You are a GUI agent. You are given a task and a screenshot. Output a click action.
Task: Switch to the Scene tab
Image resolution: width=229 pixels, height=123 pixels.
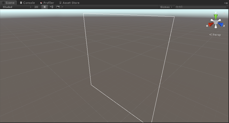pyautogui.click(x=8, y=3)
